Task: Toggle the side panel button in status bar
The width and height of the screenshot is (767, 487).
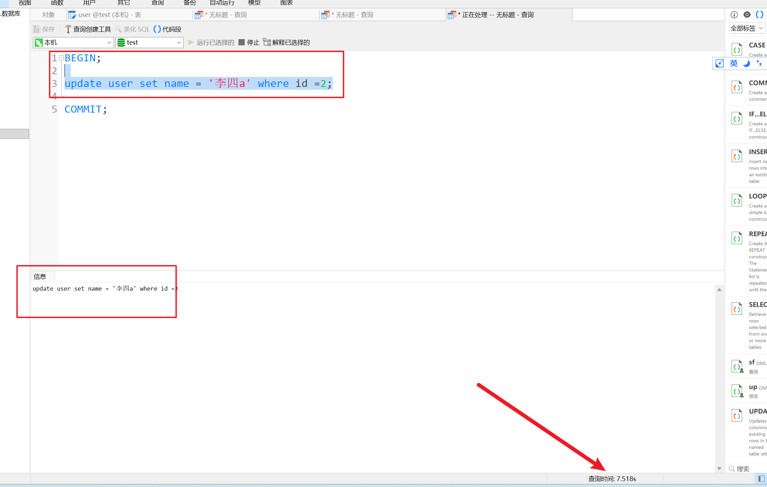Action: point(761,479)
